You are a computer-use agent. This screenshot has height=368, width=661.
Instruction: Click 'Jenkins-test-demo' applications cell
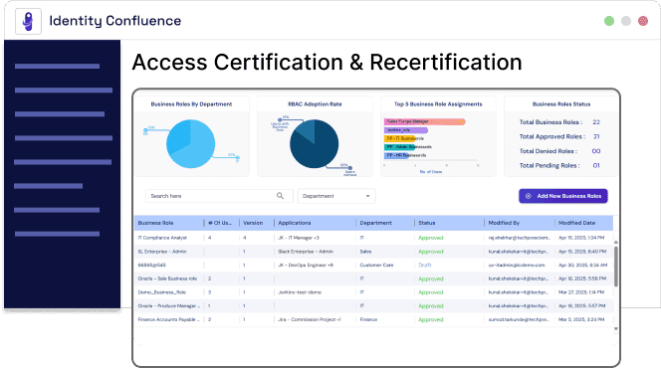pos(300,292)
